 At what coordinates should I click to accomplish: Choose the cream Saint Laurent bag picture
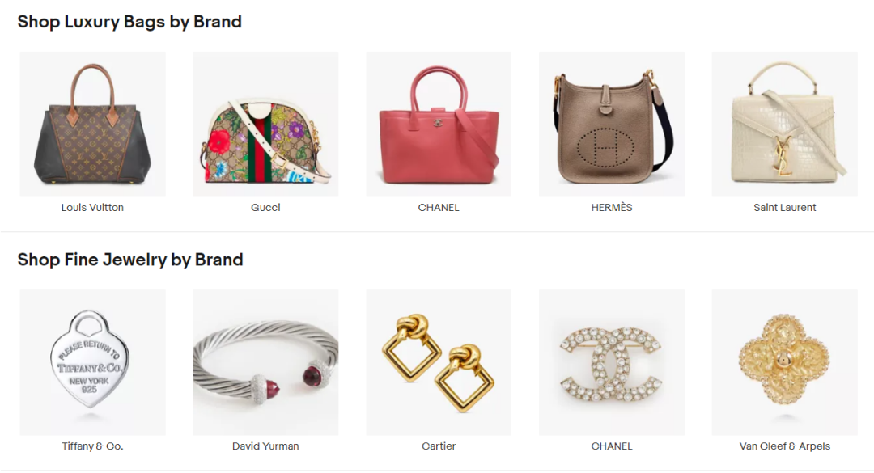point(785,125)
